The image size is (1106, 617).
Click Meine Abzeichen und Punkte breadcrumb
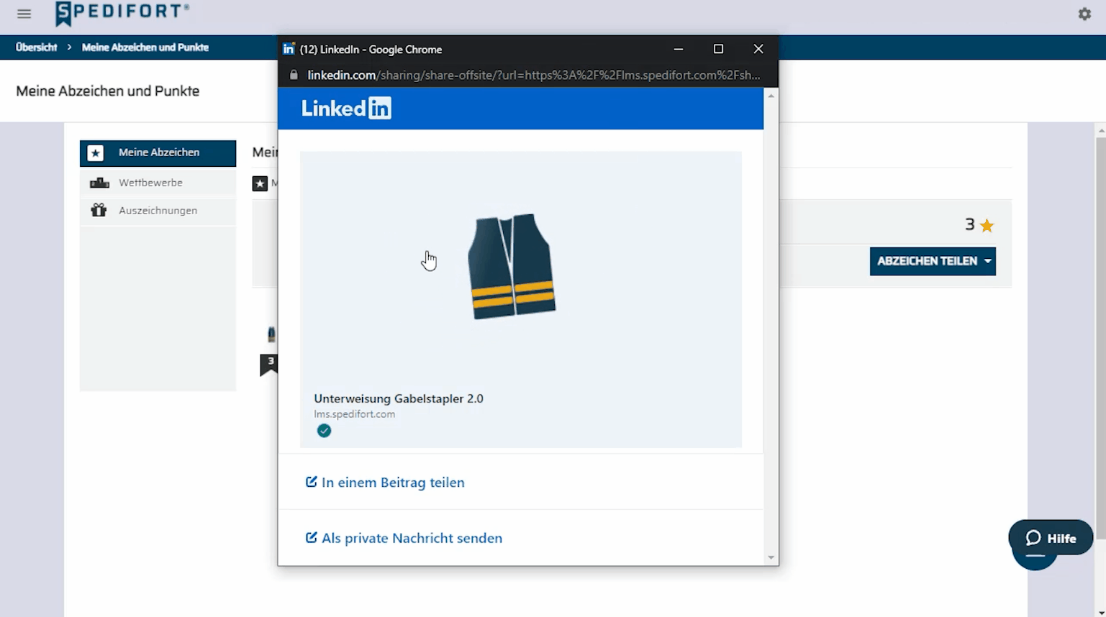tap(145, 47)
